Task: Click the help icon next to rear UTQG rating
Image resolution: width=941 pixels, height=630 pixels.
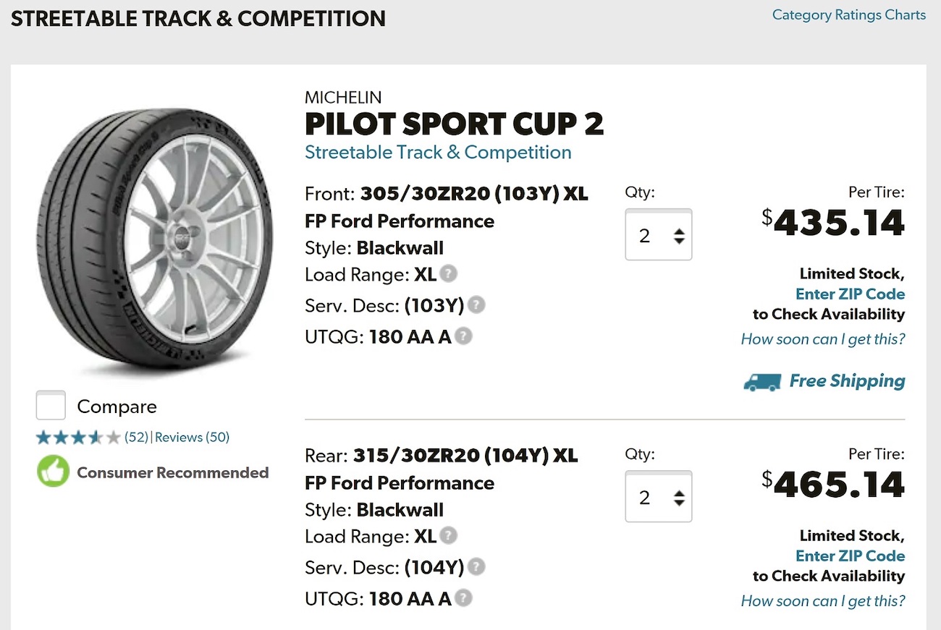Action: pyautogui.click(x=463, y=598)
